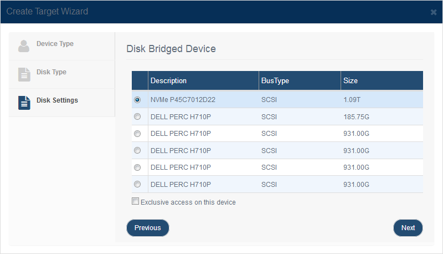Click the Device Type person icon
Screen dimensions: 443x254
click(24, 46)
